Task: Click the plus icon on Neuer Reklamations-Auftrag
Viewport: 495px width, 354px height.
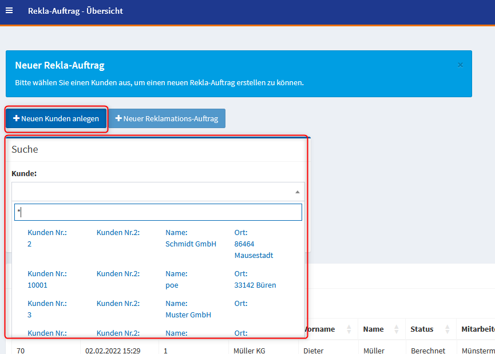Action: pos(118,119)
